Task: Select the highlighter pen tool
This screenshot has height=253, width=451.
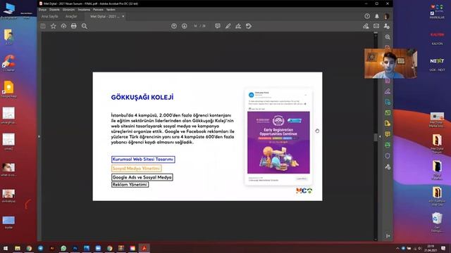Action: click(x=228, y=26)
